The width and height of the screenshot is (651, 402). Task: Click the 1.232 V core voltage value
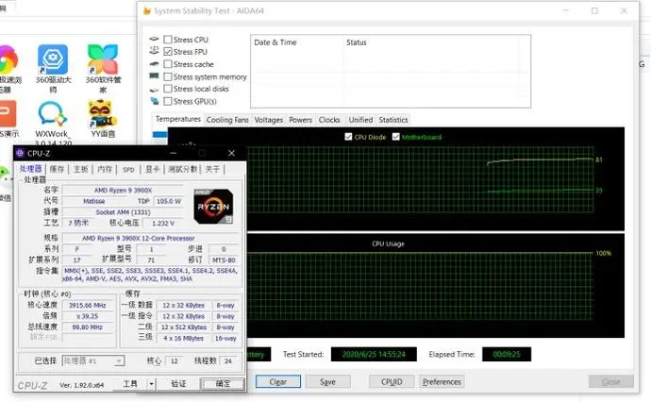tap(163, 224)
